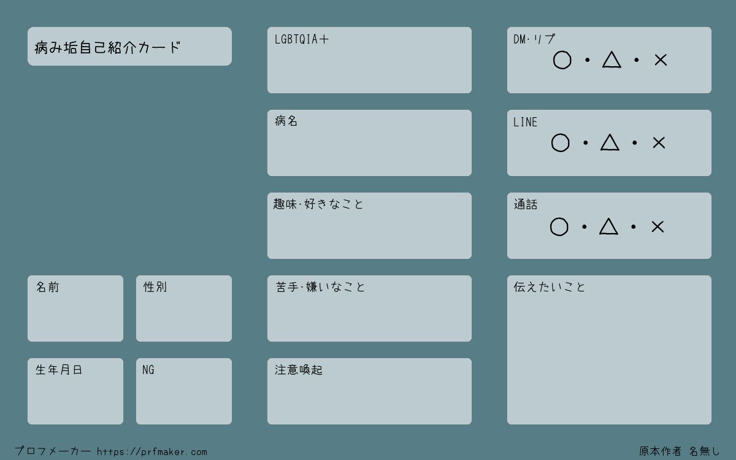Click the 性別 field box
This screenshot has height=460, width=736.
click(184, 309)
